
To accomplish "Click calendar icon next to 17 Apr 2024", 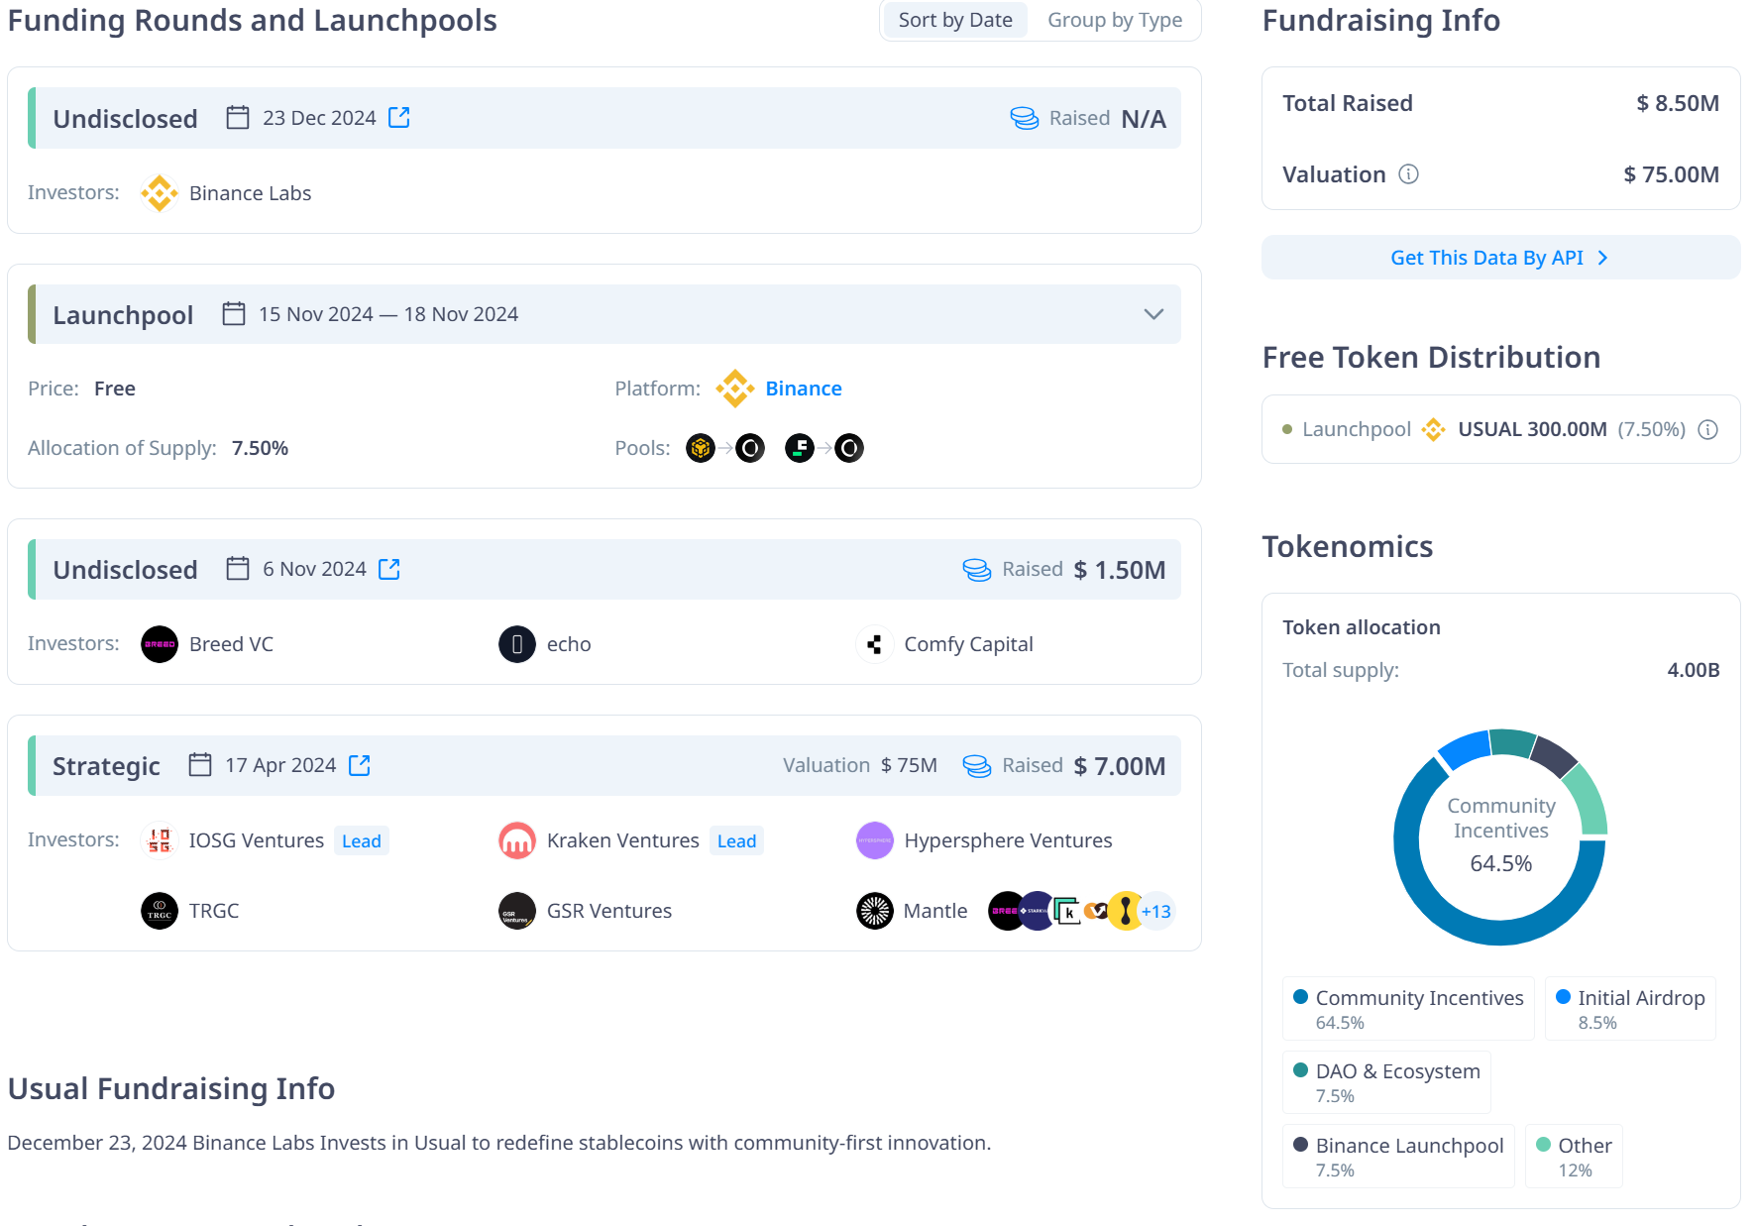I will click(x=200, y=765).
